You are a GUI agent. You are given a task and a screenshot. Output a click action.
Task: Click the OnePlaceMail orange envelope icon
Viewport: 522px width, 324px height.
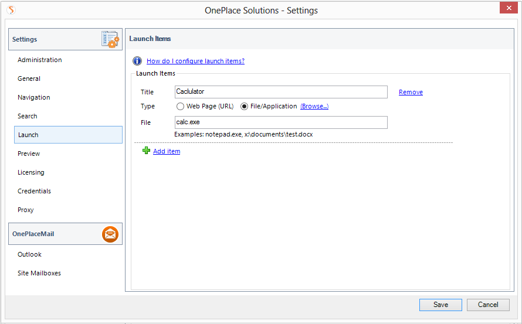pyautogui.click(x=110, y=234)
